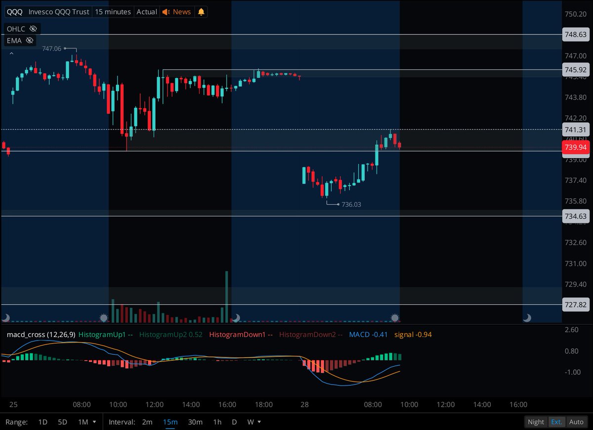Select the 5D range
Image resolution: width=593 pixels, height=430 pixels.
click(x=62, y=422)
